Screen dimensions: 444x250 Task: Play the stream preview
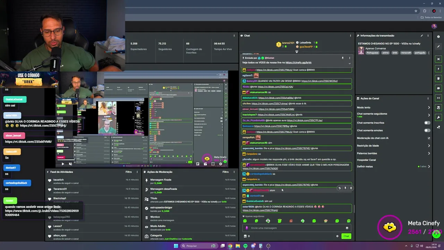[x=63, y=164]
